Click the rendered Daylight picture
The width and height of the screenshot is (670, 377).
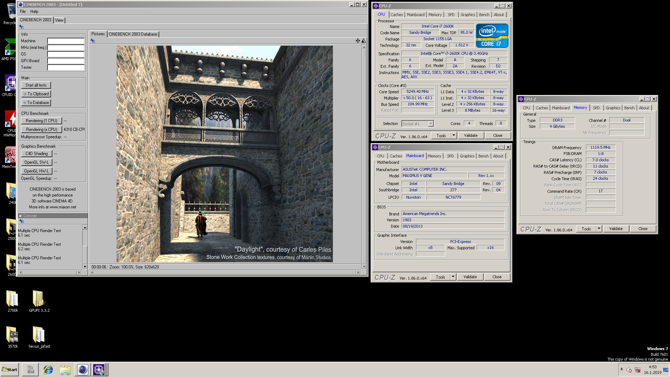pyautogui.click(x=224, y=154)
